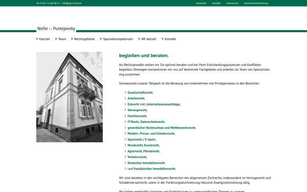The image size is (307, 192).
Task: Open the NP aktuell navigation item
Action: [x=149, y=39]
